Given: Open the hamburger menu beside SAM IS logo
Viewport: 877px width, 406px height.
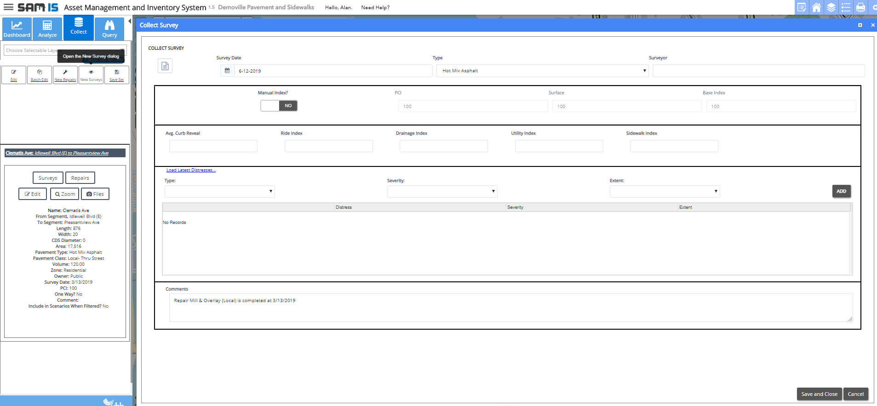Looking at the screenshot, I should point(8,7).
